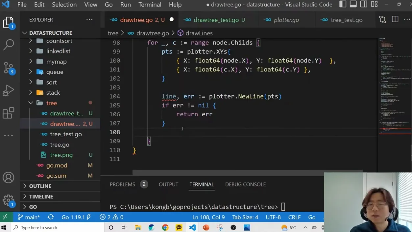
Task: Open the Run menu
Action: click(125, 5)
